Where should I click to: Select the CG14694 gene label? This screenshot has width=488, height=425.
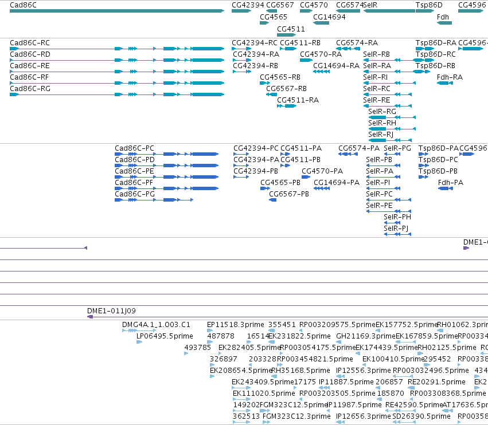click(x=329, y=17)
